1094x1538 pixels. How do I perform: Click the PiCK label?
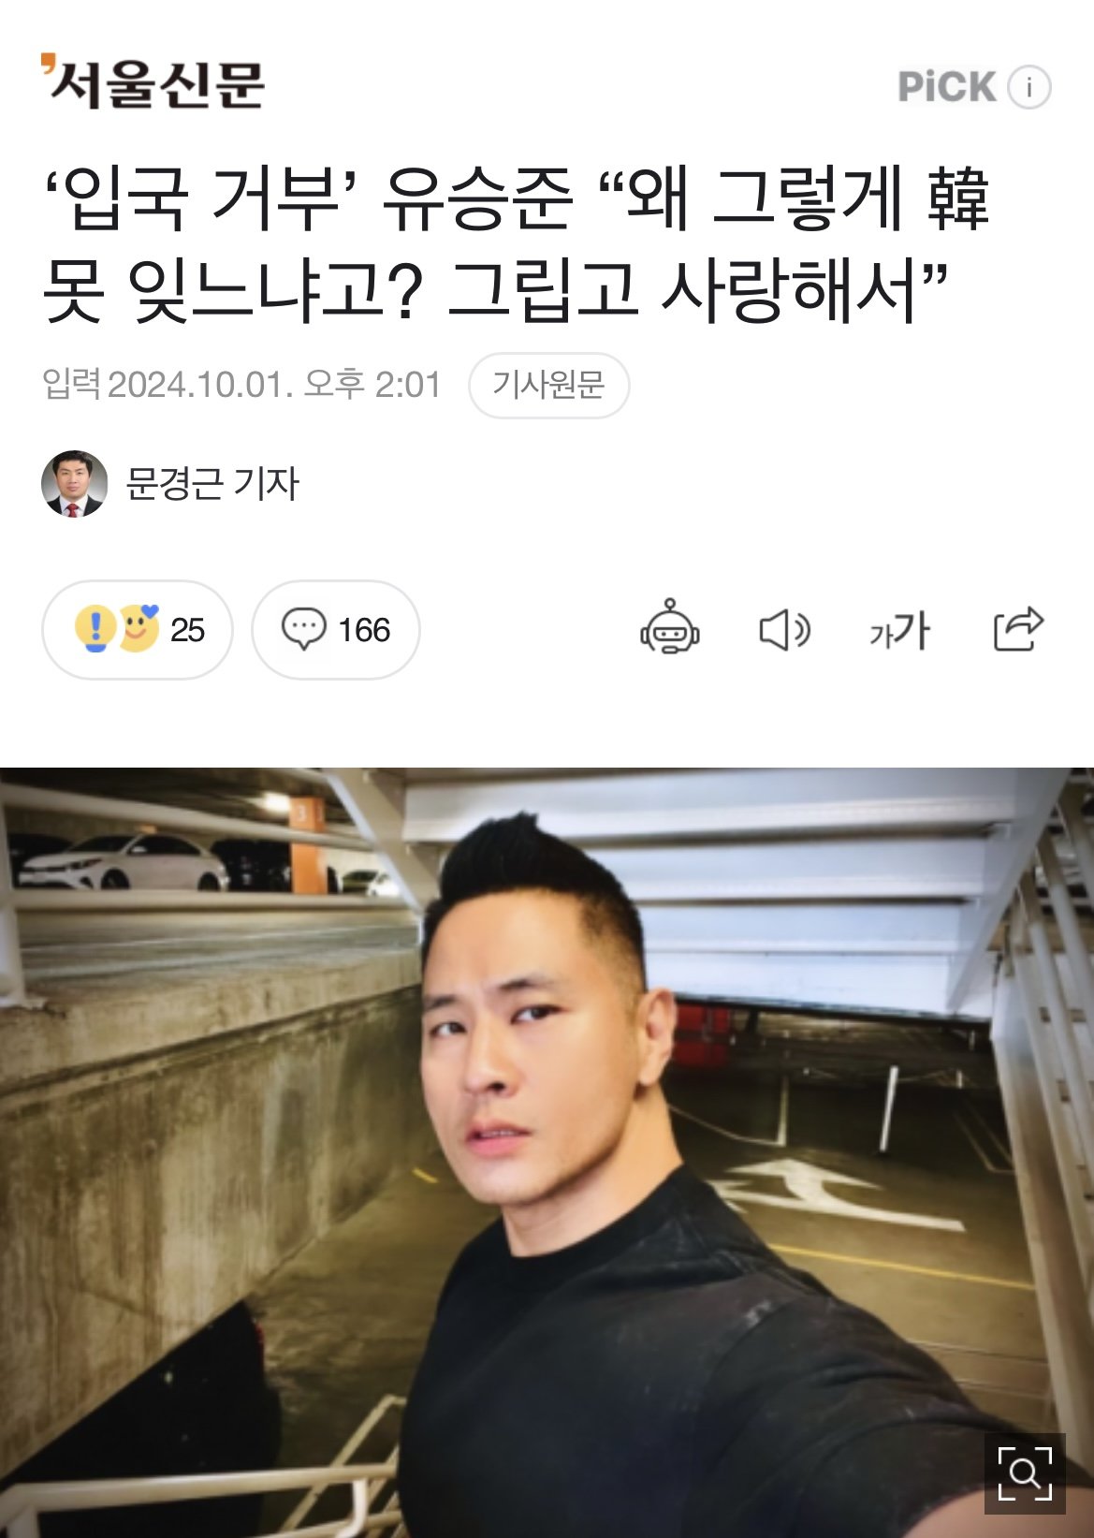click(x=947, y=87)
